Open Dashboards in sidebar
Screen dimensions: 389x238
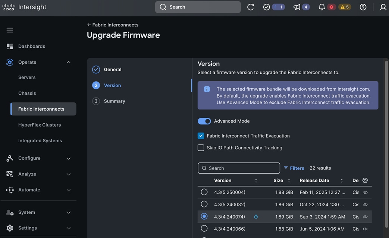tap(31, 46)
